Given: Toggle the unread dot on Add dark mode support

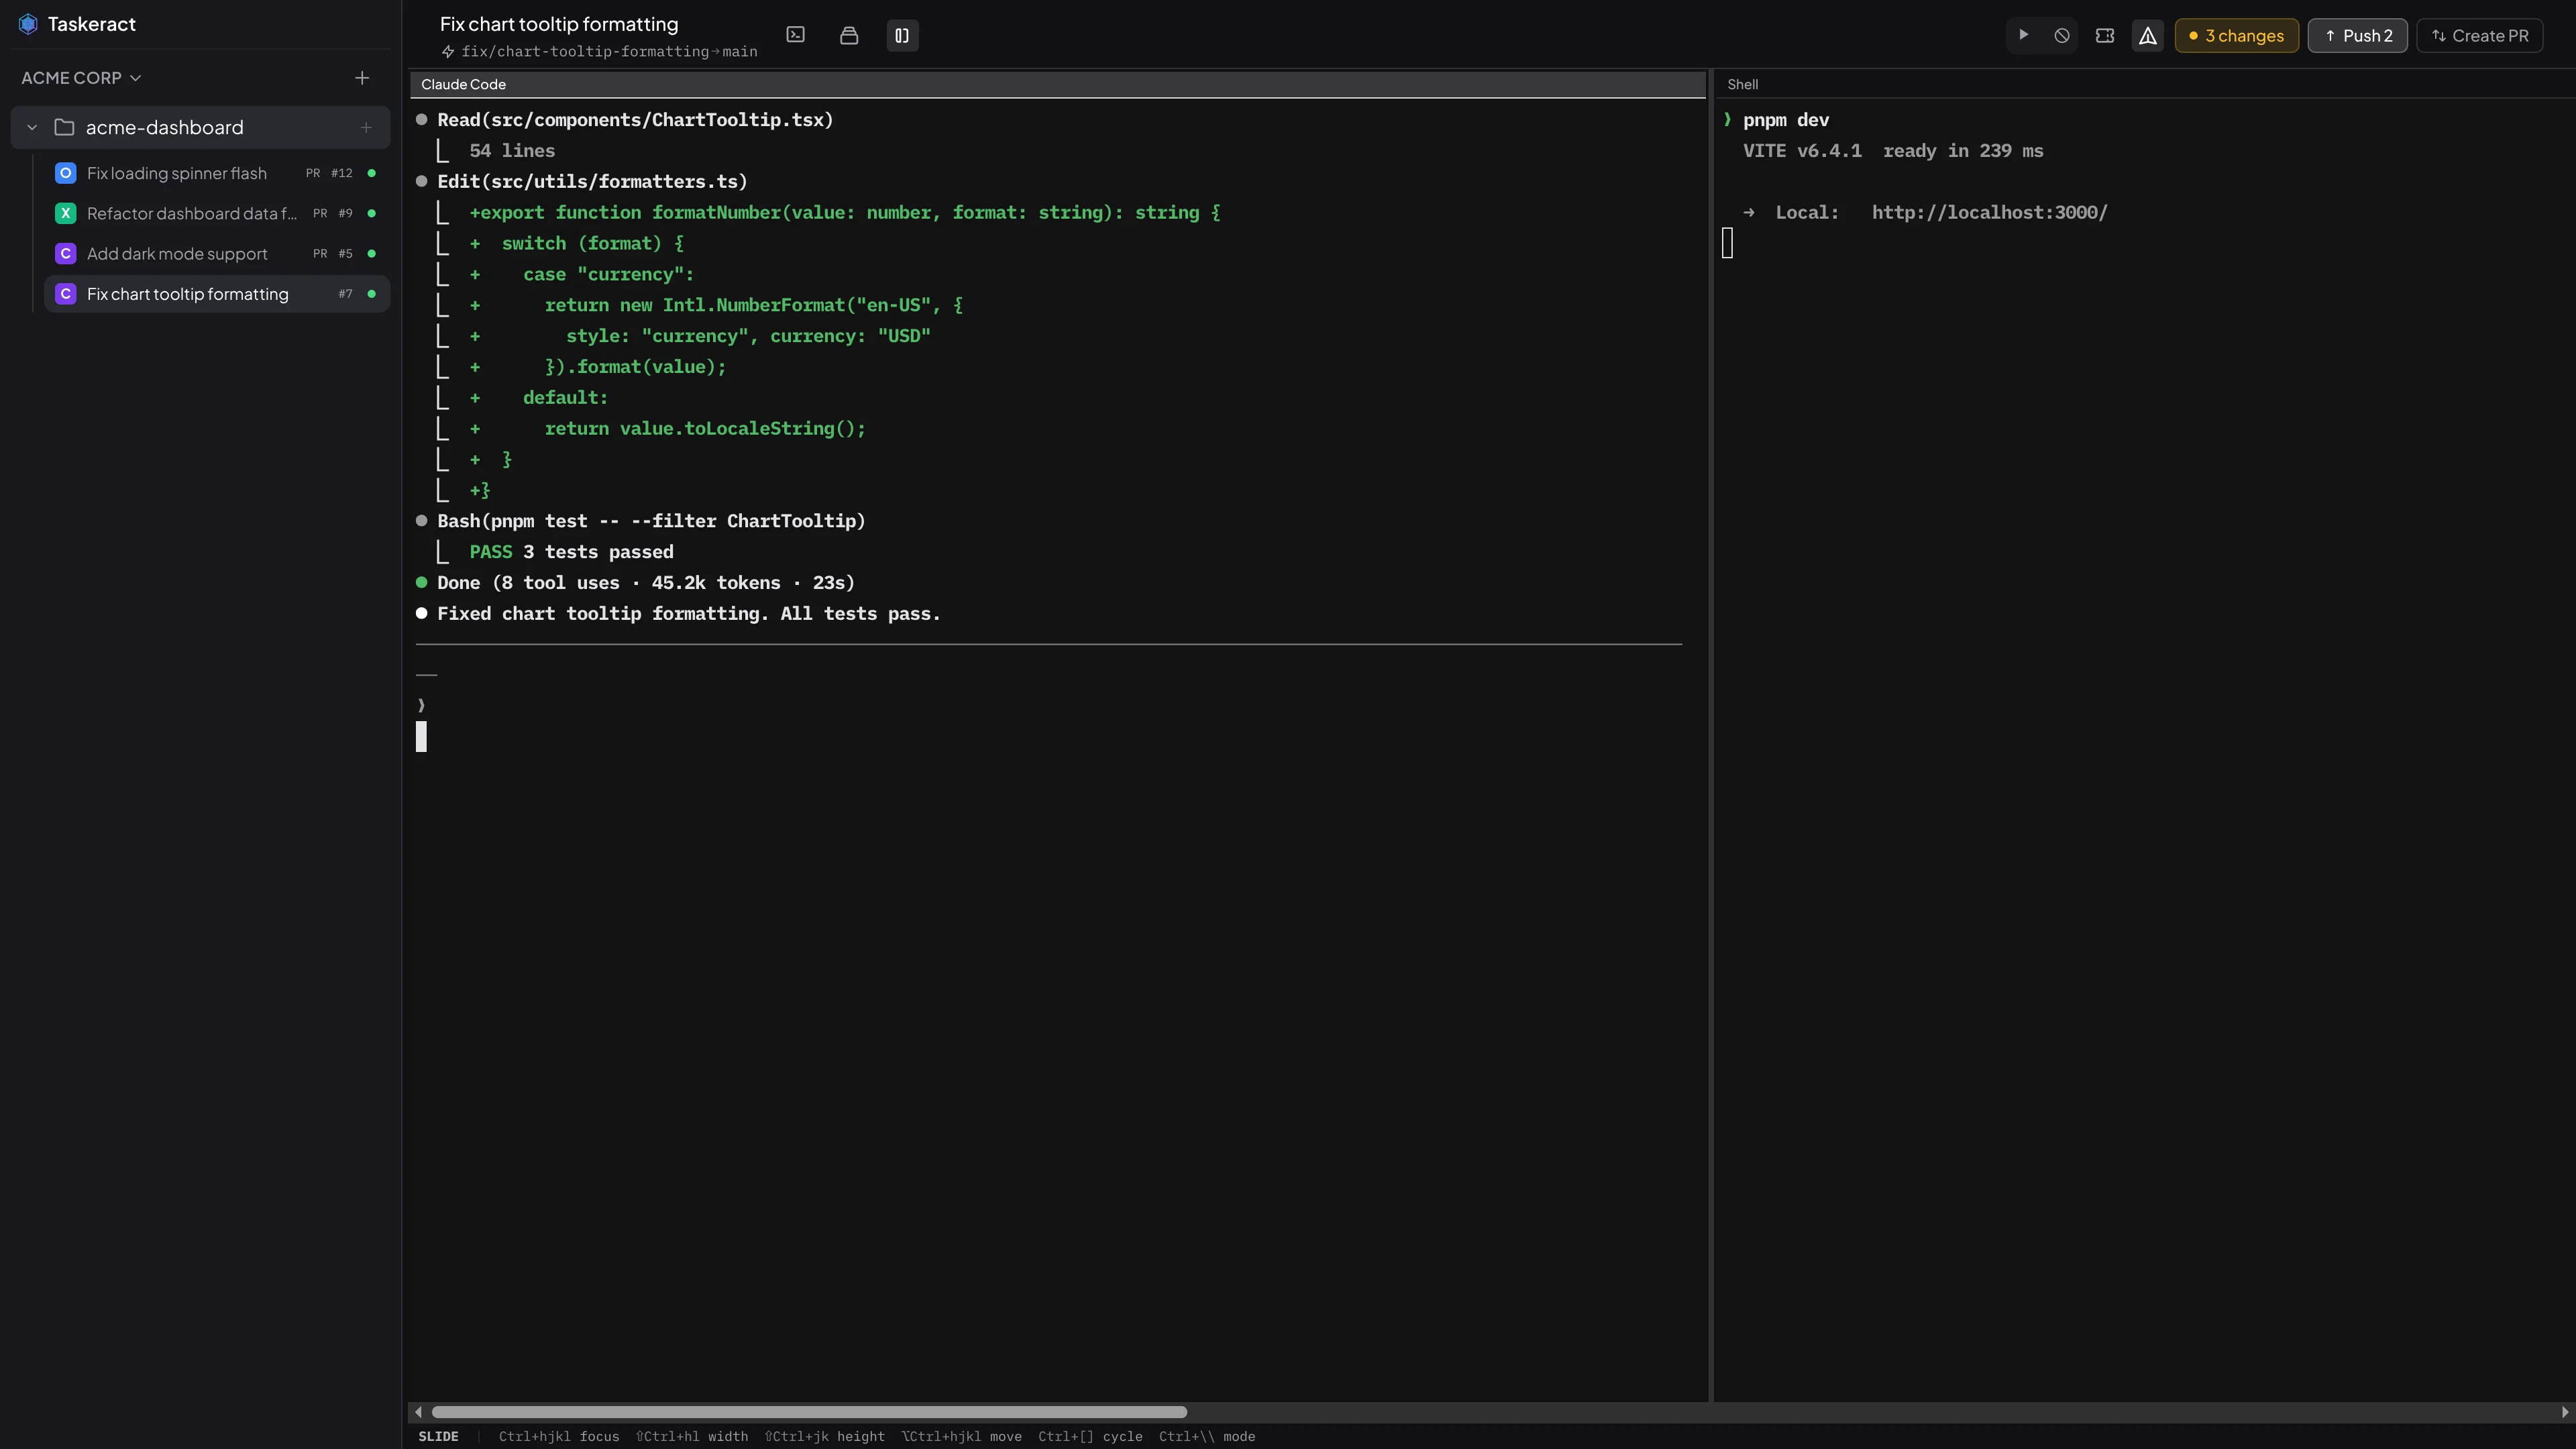Looking at the screenshot, I should tap(371, 253).
